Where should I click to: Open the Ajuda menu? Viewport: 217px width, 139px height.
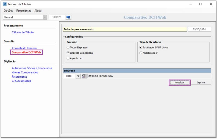(x=38, y=11)
